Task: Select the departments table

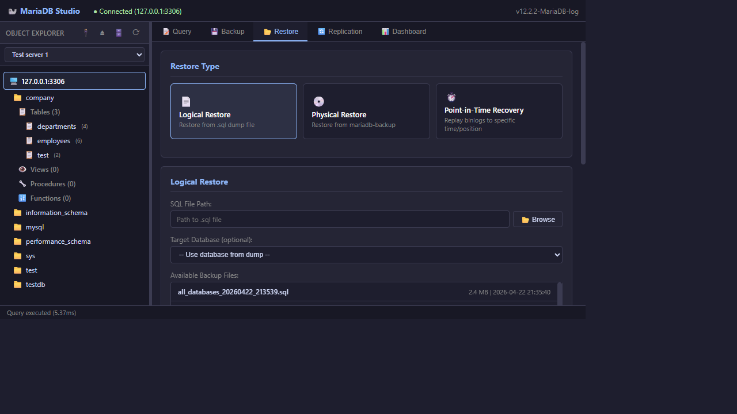Action: (x=56, y=126)
